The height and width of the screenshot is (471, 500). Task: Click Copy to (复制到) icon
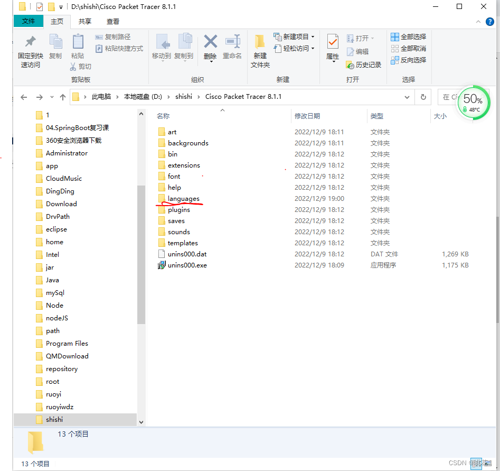(x=185, y=42)
